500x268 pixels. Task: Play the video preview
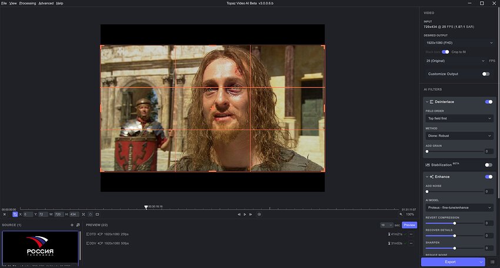tap(245, 214)
